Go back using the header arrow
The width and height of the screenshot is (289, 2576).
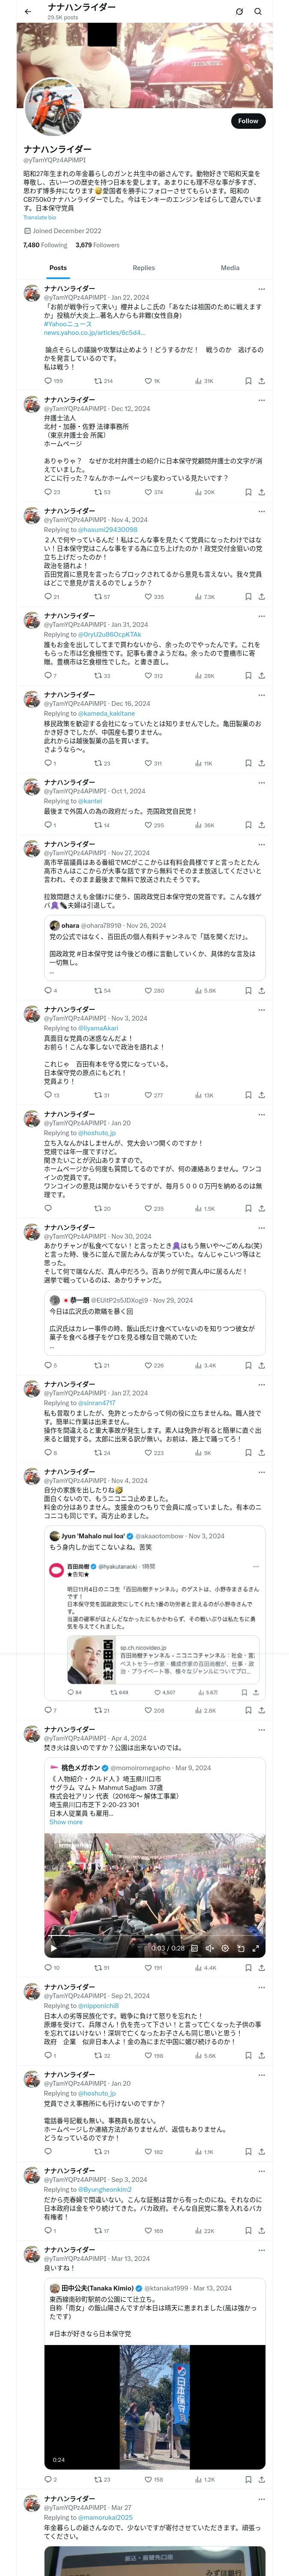pyautogui.click(x=28, y=12)
